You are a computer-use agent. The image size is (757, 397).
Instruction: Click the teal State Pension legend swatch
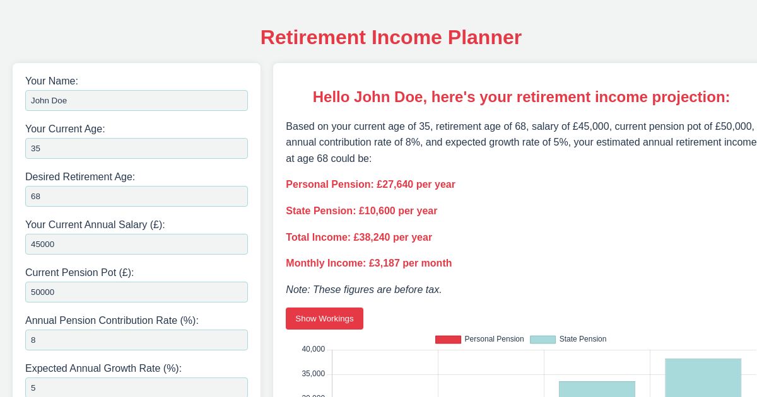543,339
